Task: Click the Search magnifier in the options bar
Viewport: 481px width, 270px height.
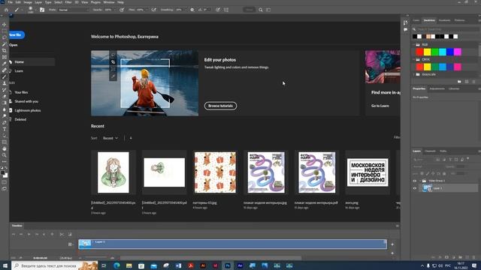Action: point(261,10)
